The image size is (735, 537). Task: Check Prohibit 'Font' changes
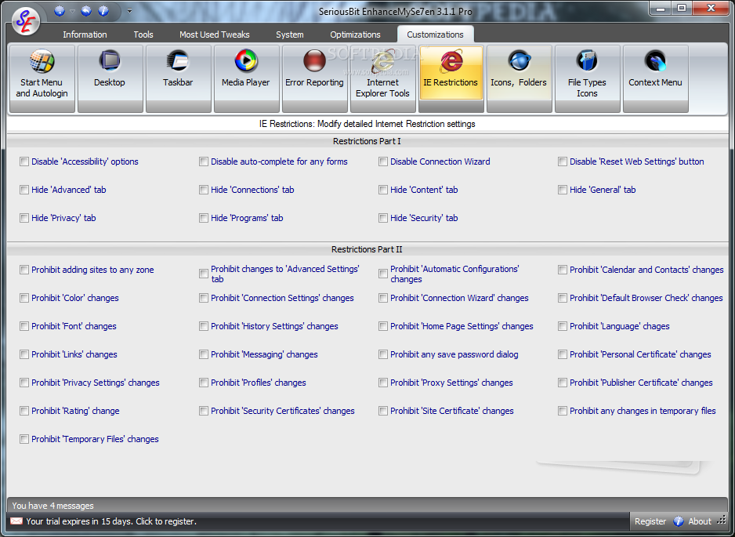[24, 326]
